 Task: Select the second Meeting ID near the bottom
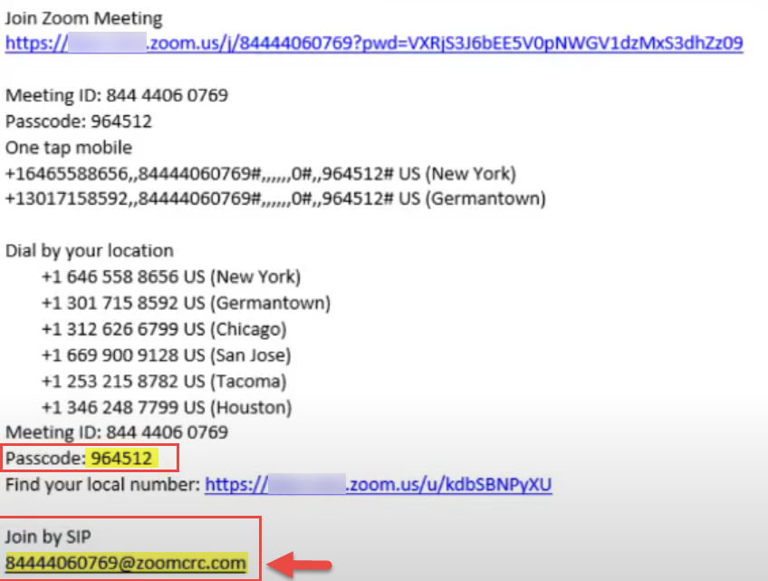pos(118,432)
